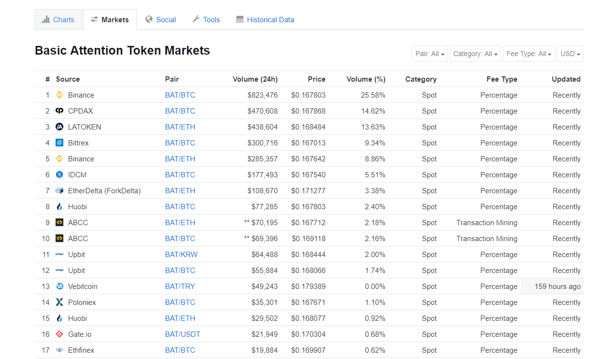Viewport: 610px width, 359px height.
Task: Sort by the Volume (24h) column header
Action: 255,79
